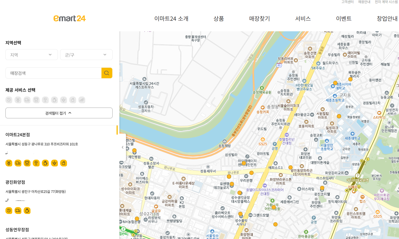Click 스타벅스 label on the map

[x=379, y=117]
